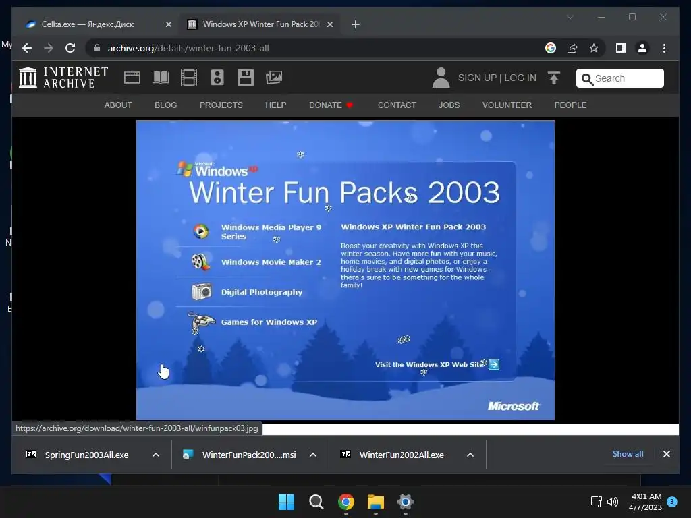Open the HELP menu item
The width and height of the screenshot is (691, 518).
click(x=276, y=105)
